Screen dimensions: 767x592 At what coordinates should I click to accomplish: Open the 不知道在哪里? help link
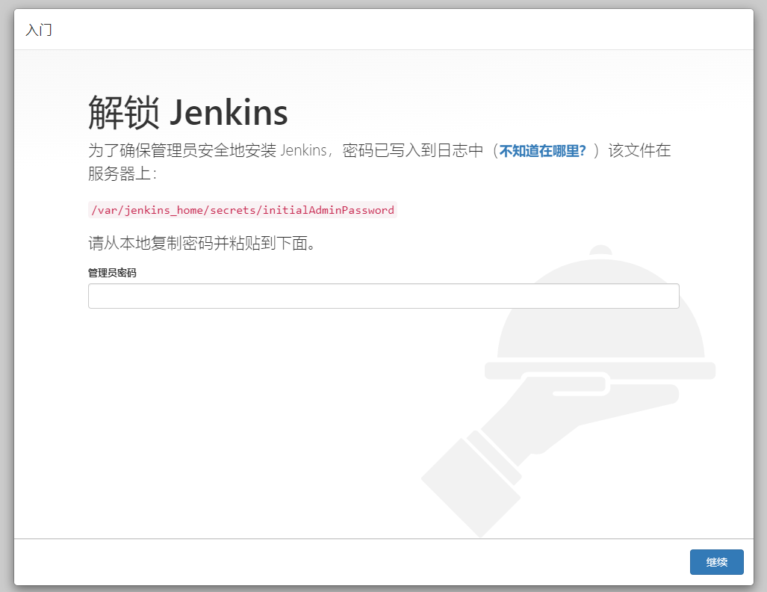542,150
